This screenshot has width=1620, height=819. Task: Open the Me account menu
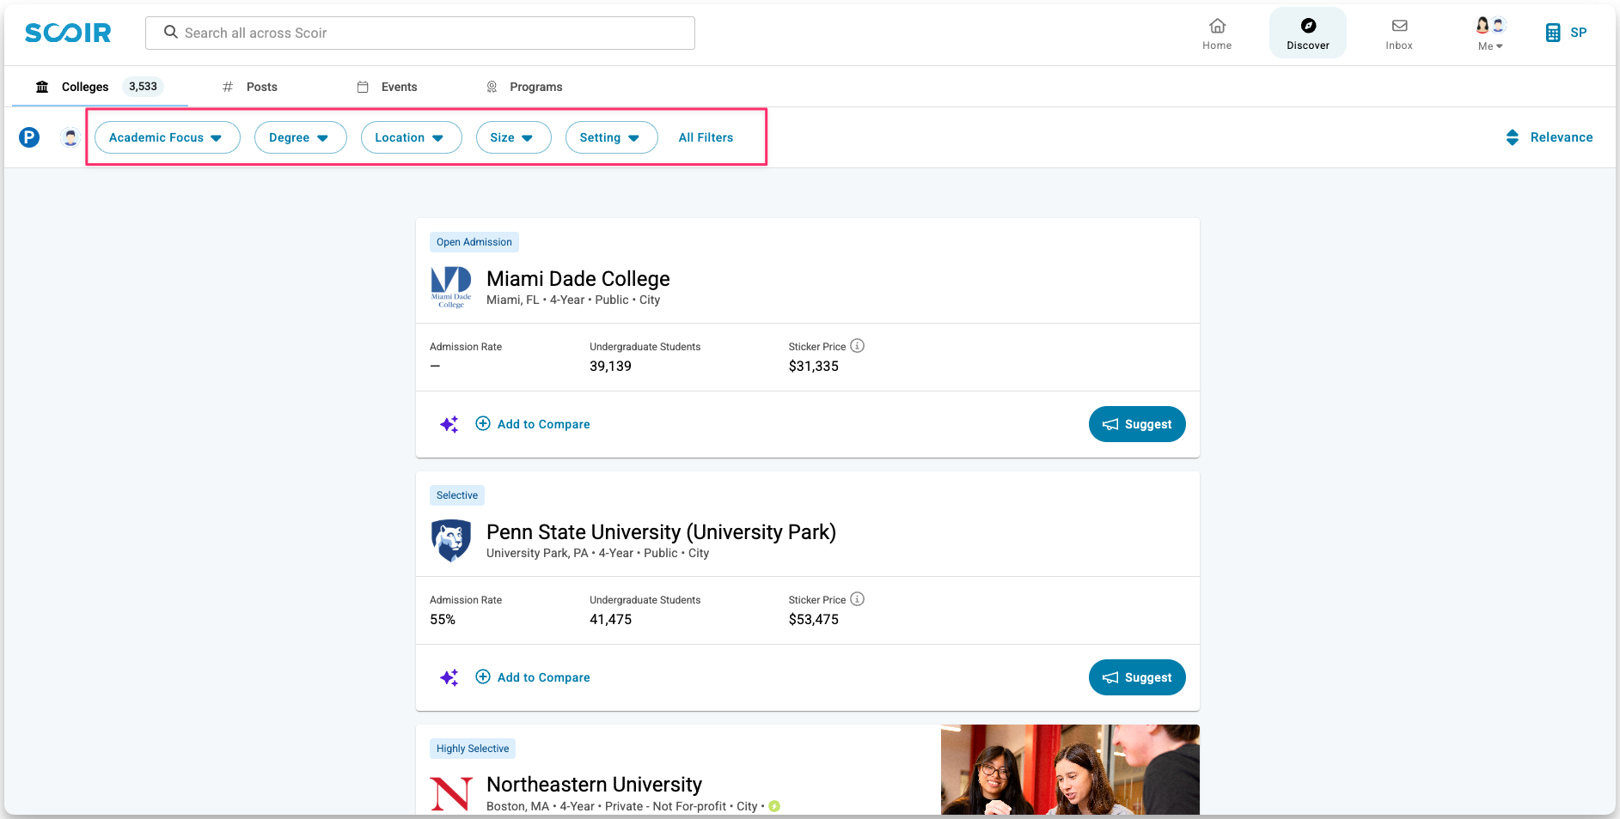point(1490,34)
